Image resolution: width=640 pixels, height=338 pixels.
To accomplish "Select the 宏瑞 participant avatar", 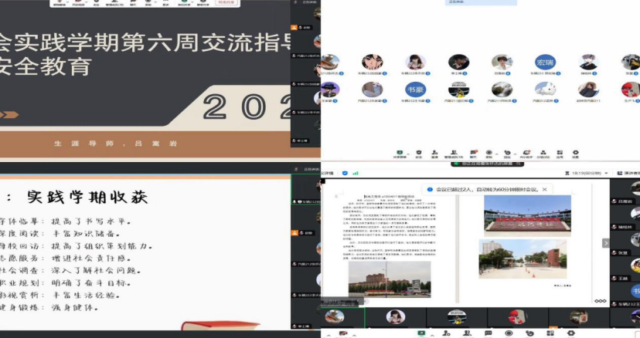I will 545,63.
